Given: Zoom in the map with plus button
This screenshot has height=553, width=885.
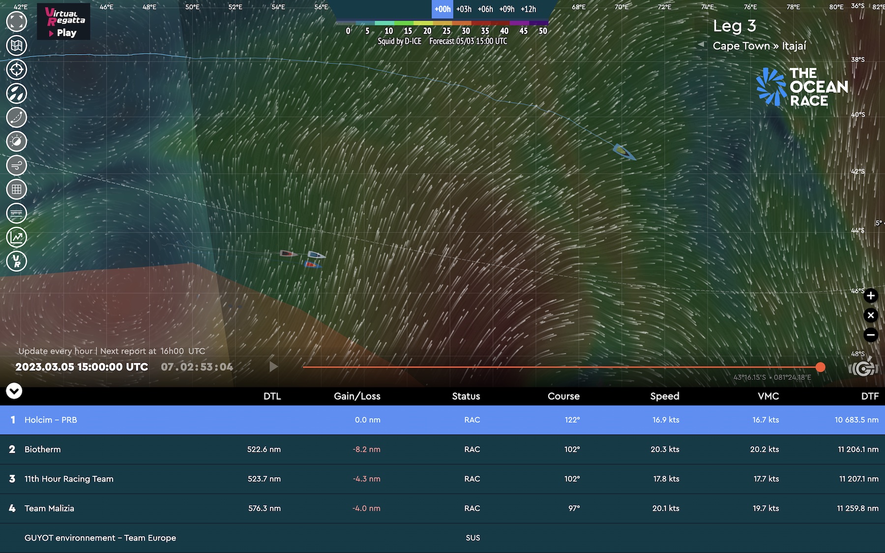Looking at the screenshot, I should click(x=871, y=295).
